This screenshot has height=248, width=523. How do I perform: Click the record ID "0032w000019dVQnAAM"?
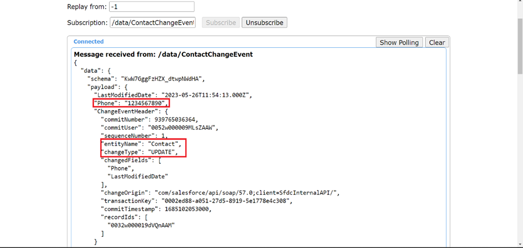(x=141, y=225)
